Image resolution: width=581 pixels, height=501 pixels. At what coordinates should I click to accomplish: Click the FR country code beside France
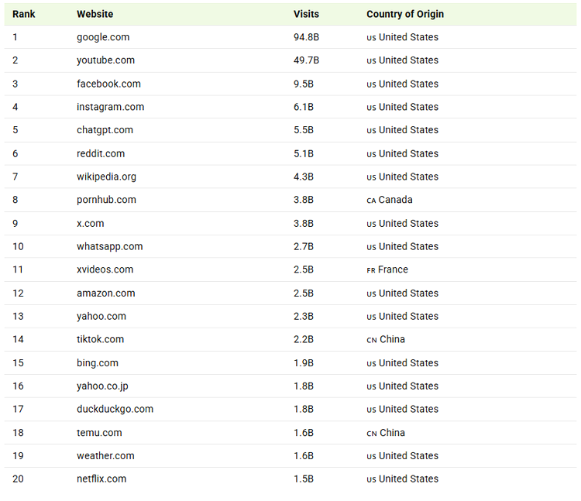(371, 270)
